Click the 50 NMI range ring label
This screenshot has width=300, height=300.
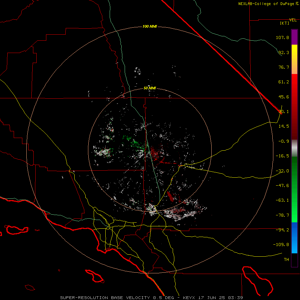(150, 88)
